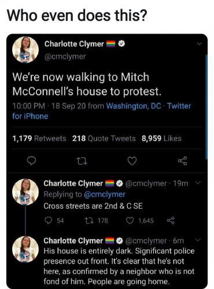Open the profile picture on the 6m reply

(25, 249)
